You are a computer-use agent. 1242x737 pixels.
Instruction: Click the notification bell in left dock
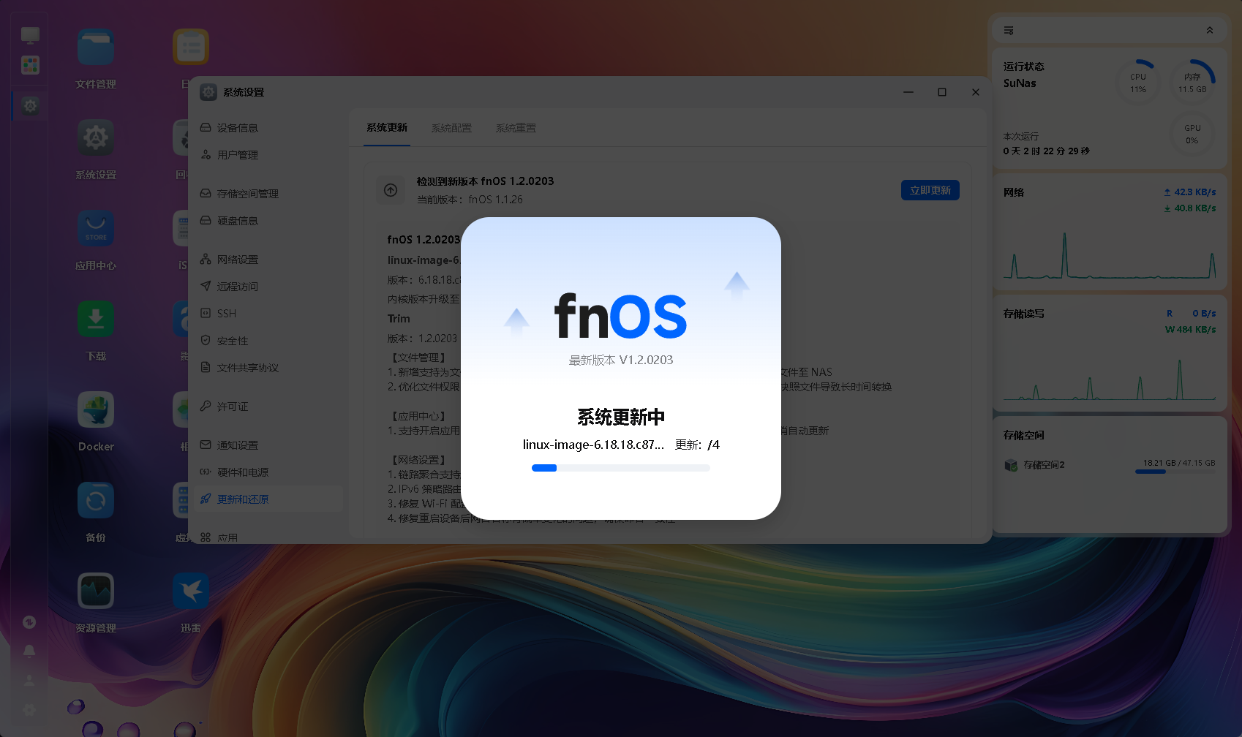[x=29, y=651]
